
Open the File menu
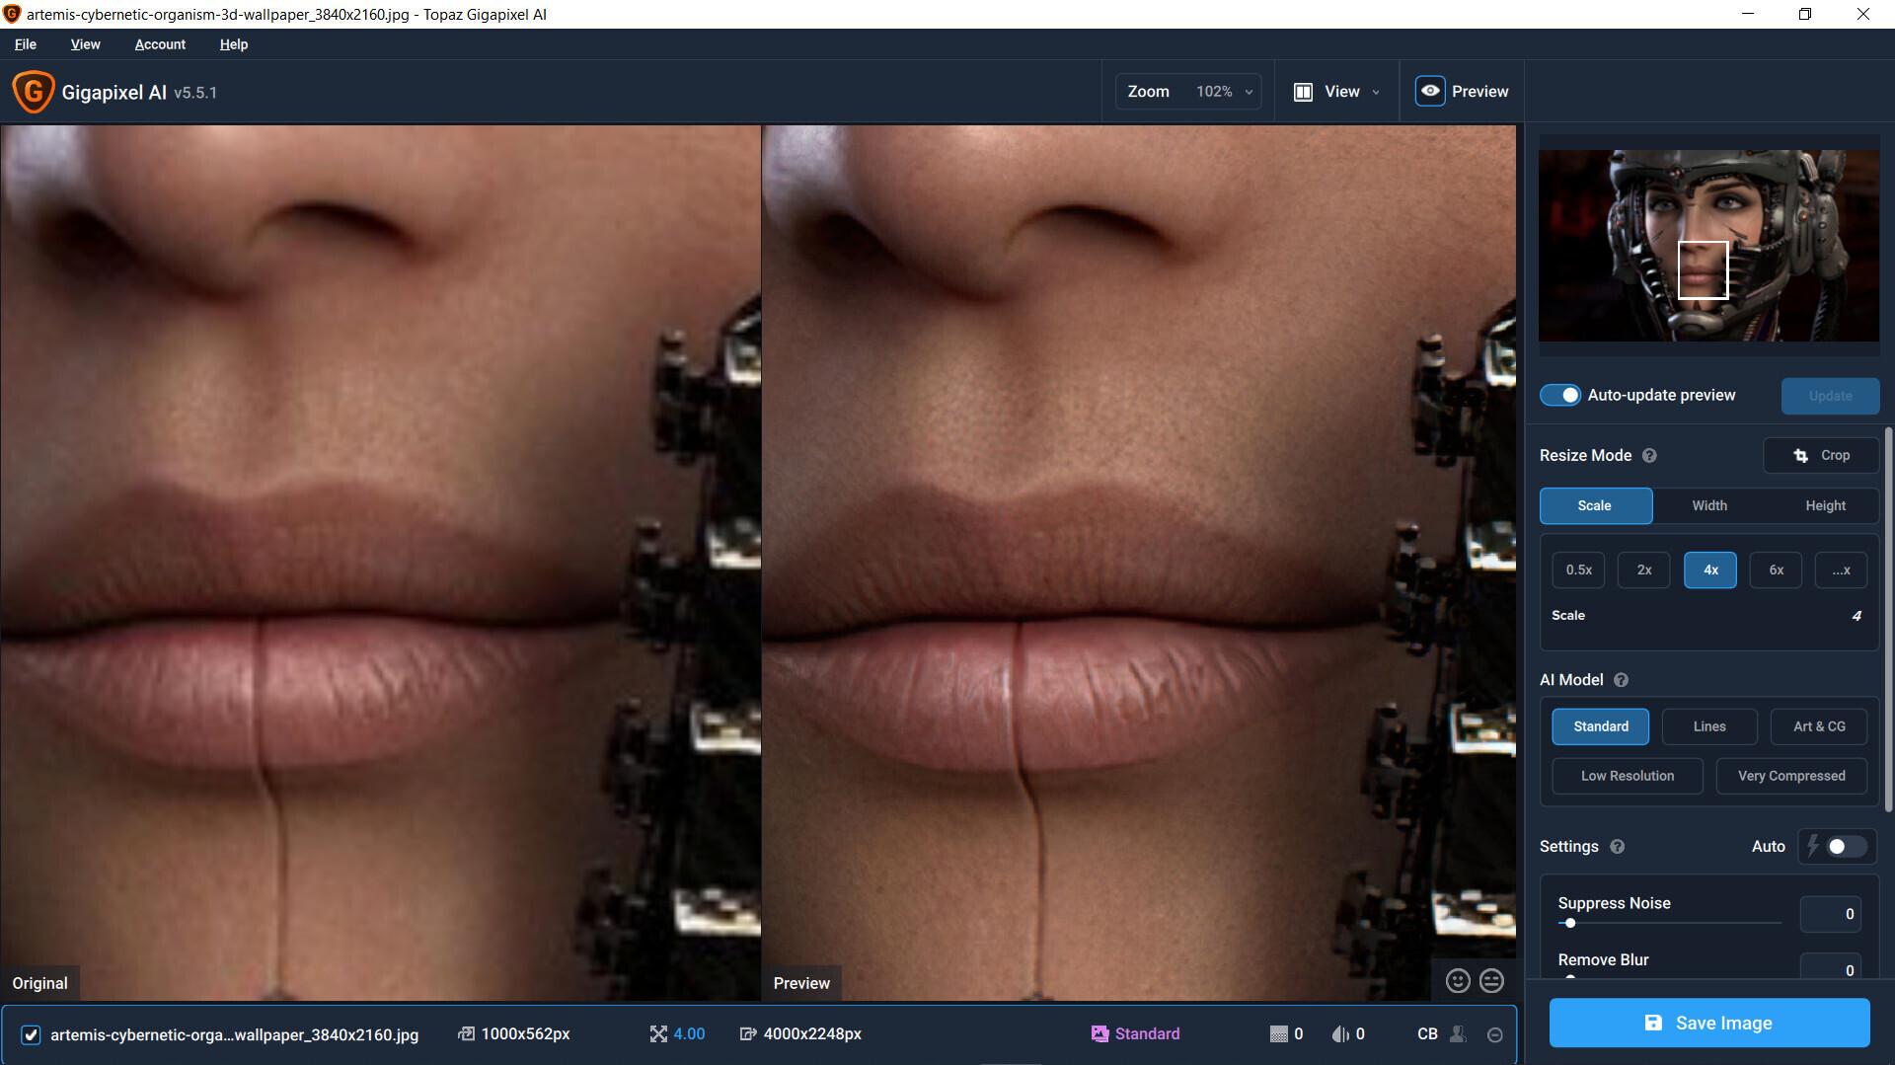coord(26,44)
